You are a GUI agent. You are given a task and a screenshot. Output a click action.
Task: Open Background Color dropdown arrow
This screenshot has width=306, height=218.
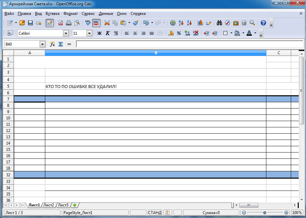[x=243, y=33]
